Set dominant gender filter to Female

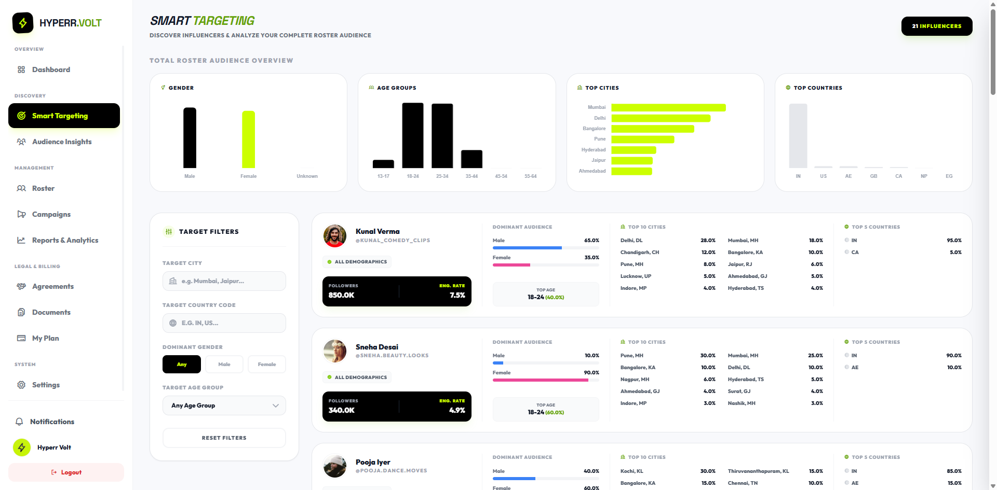tap(266, 364)
